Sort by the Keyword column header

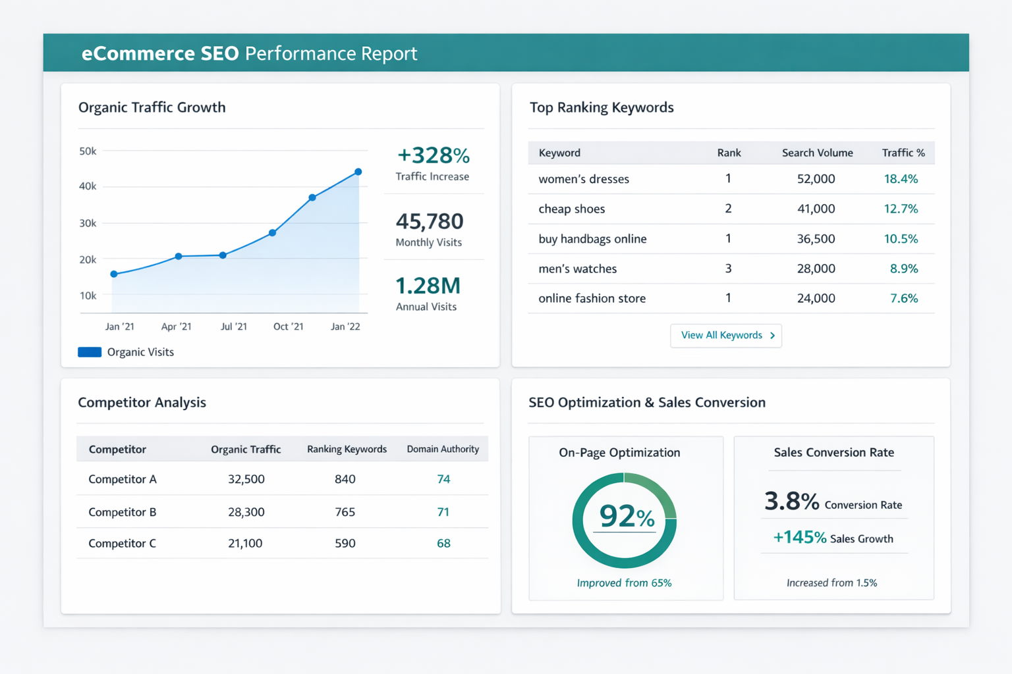(559, 153)
